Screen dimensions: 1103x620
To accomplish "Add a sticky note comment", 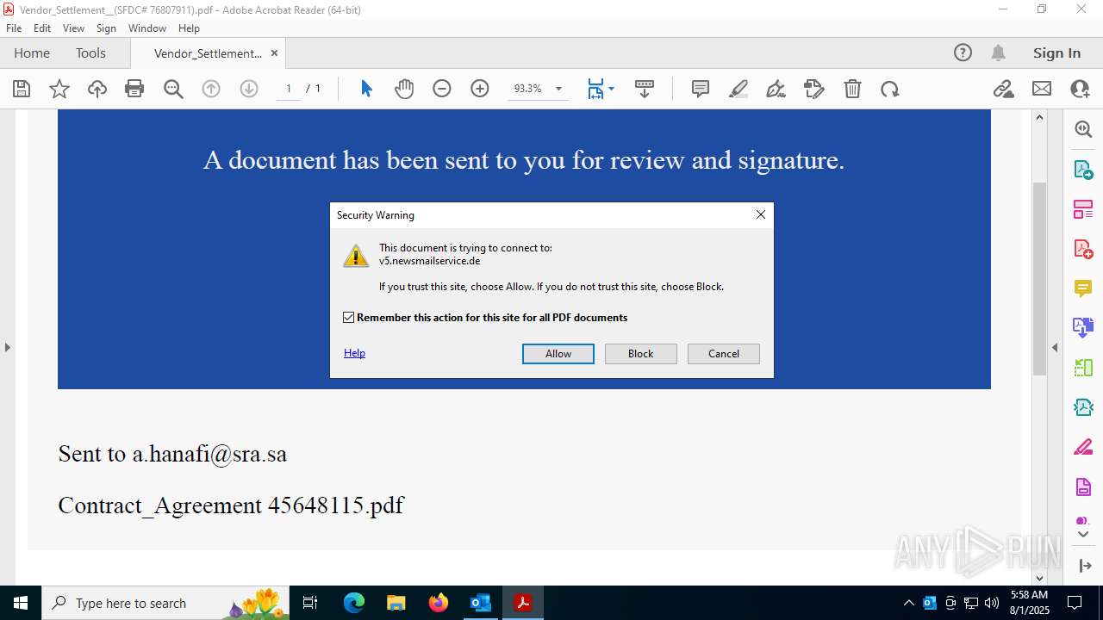I will pos(701,89).
